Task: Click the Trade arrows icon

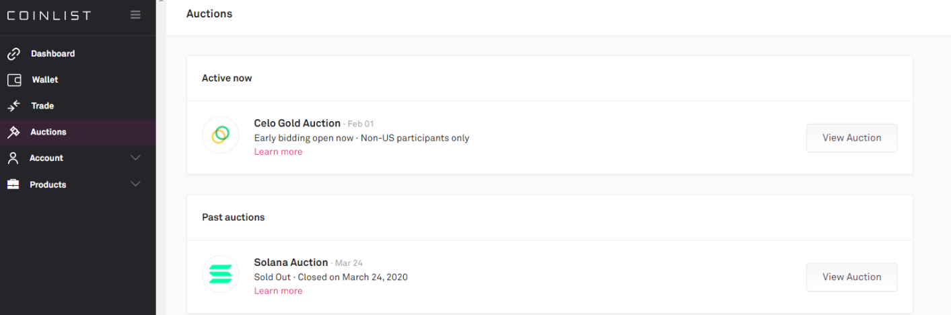Action: [13, 106]
